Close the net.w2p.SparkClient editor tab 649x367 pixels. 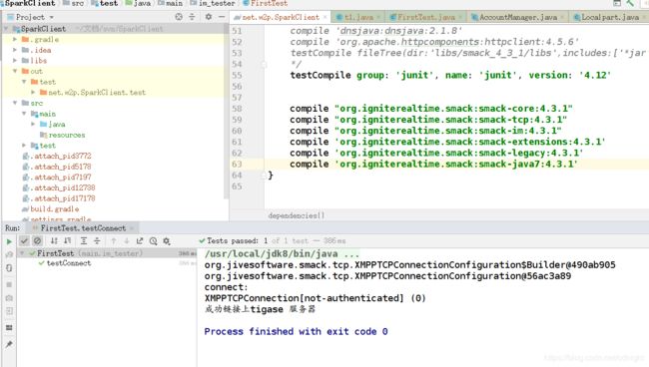point(324,17)
